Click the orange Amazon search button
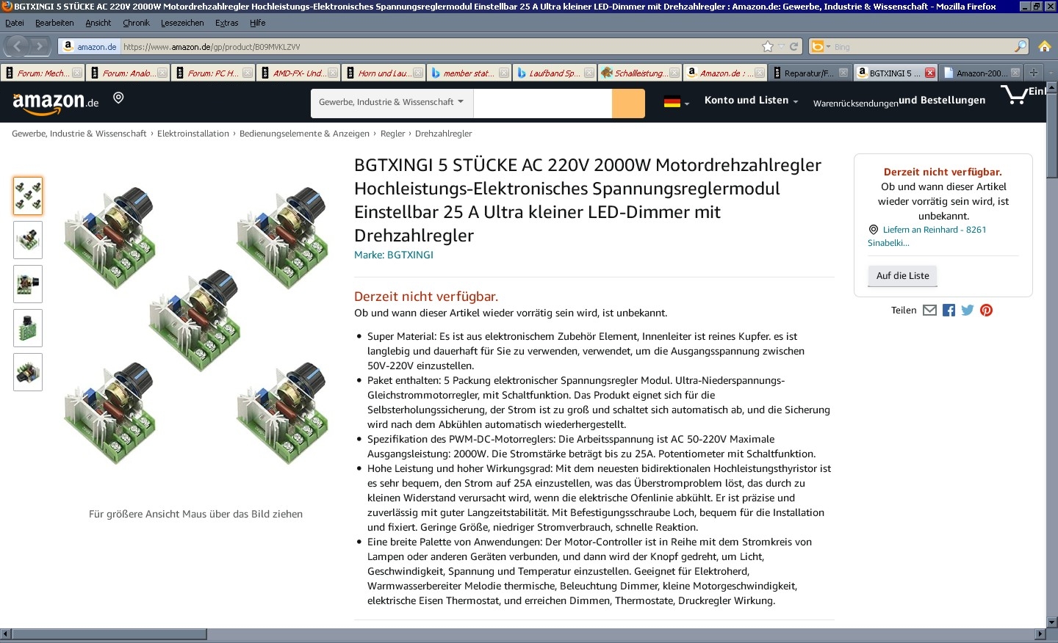This screenshot has height=643, width=1058. (628, 103)
